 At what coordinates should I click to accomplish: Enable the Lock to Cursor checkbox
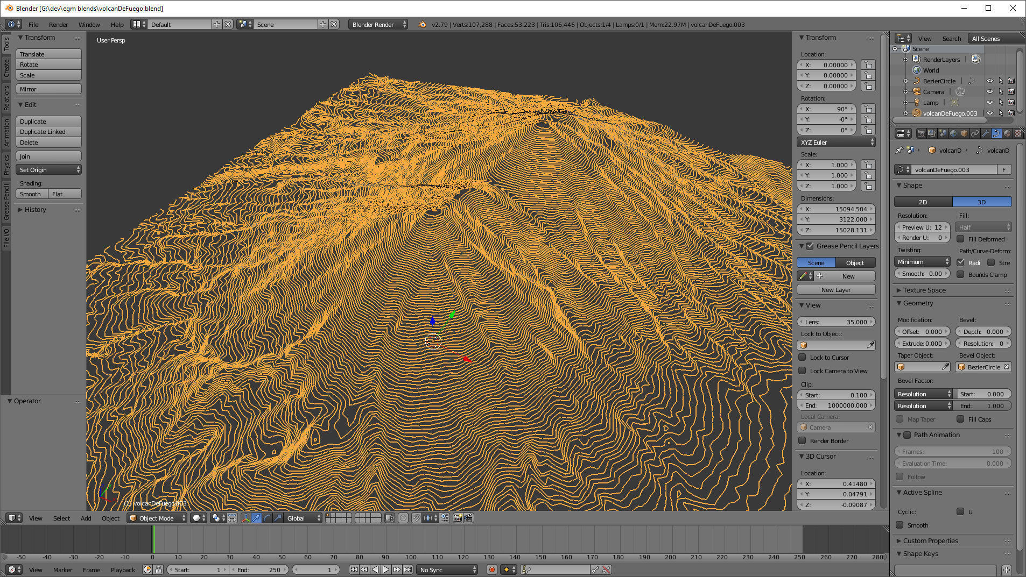coord(802,357)
